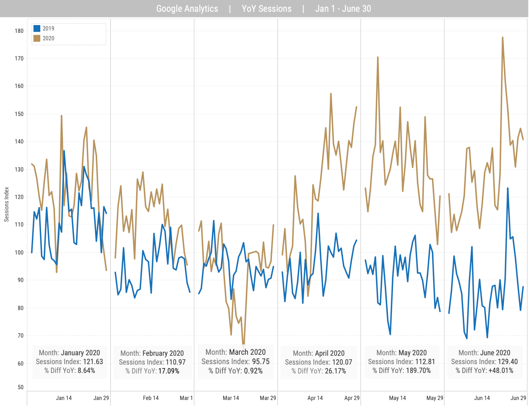Click the Jun 29 x-axis label
Image resolution: width=529 pixels, height=414 pixels.
click(518, 398)
